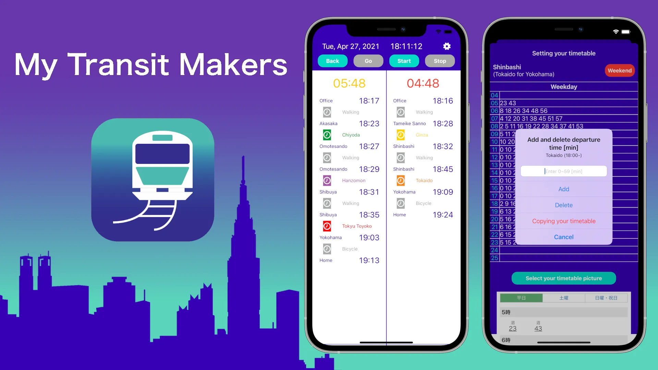658x370 pixels.
Task: Select 平日 weekday schedule tab
Action: (522, 297)
